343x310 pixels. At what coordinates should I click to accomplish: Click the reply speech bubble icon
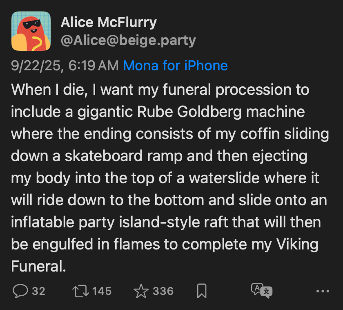point(20,291)
